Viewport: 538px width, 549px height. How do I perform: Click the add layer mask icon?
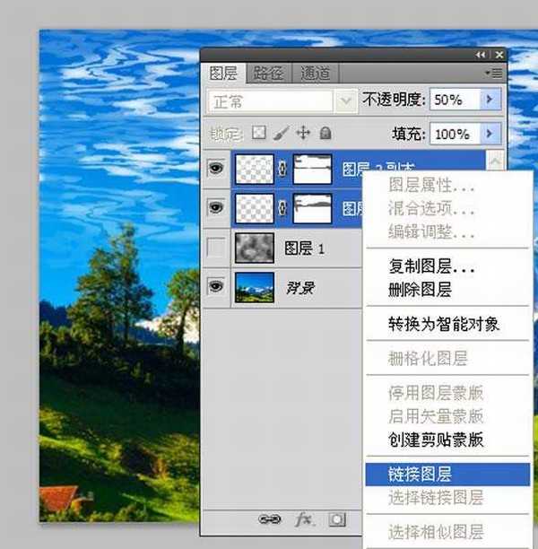click(x=336, y=518)
